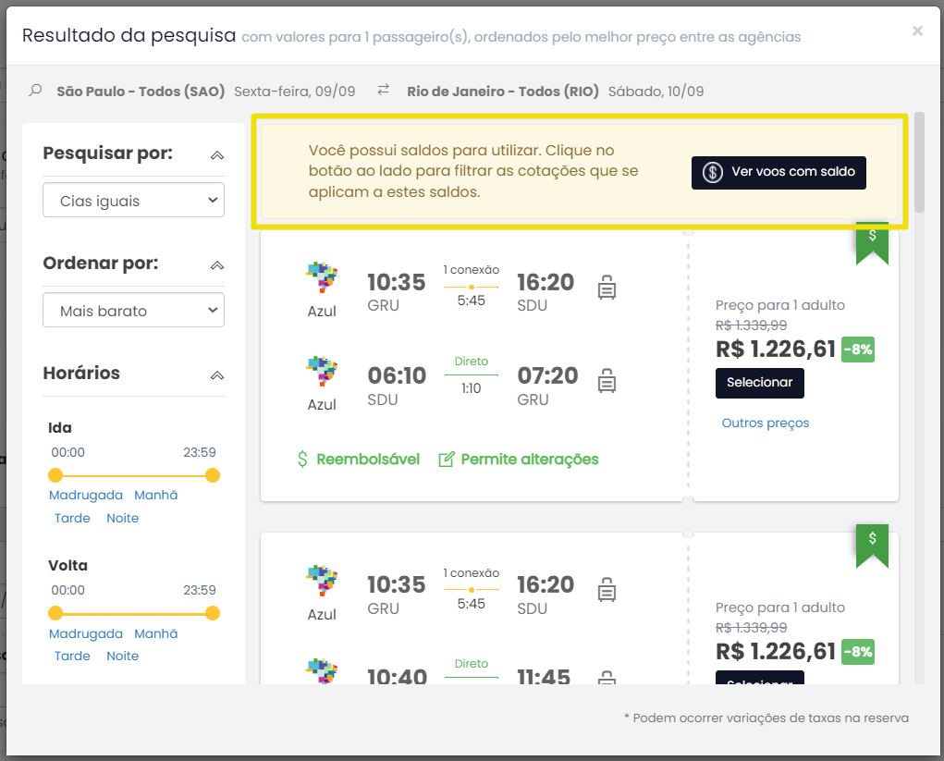Select Tarde under Ida

72,518
